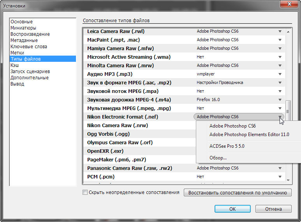Image resolution: width=301 pixels, height=222 pixels.
Task: Select the Ogg Vorbis (.ogg) row
Action: click(x=139, y=134)
